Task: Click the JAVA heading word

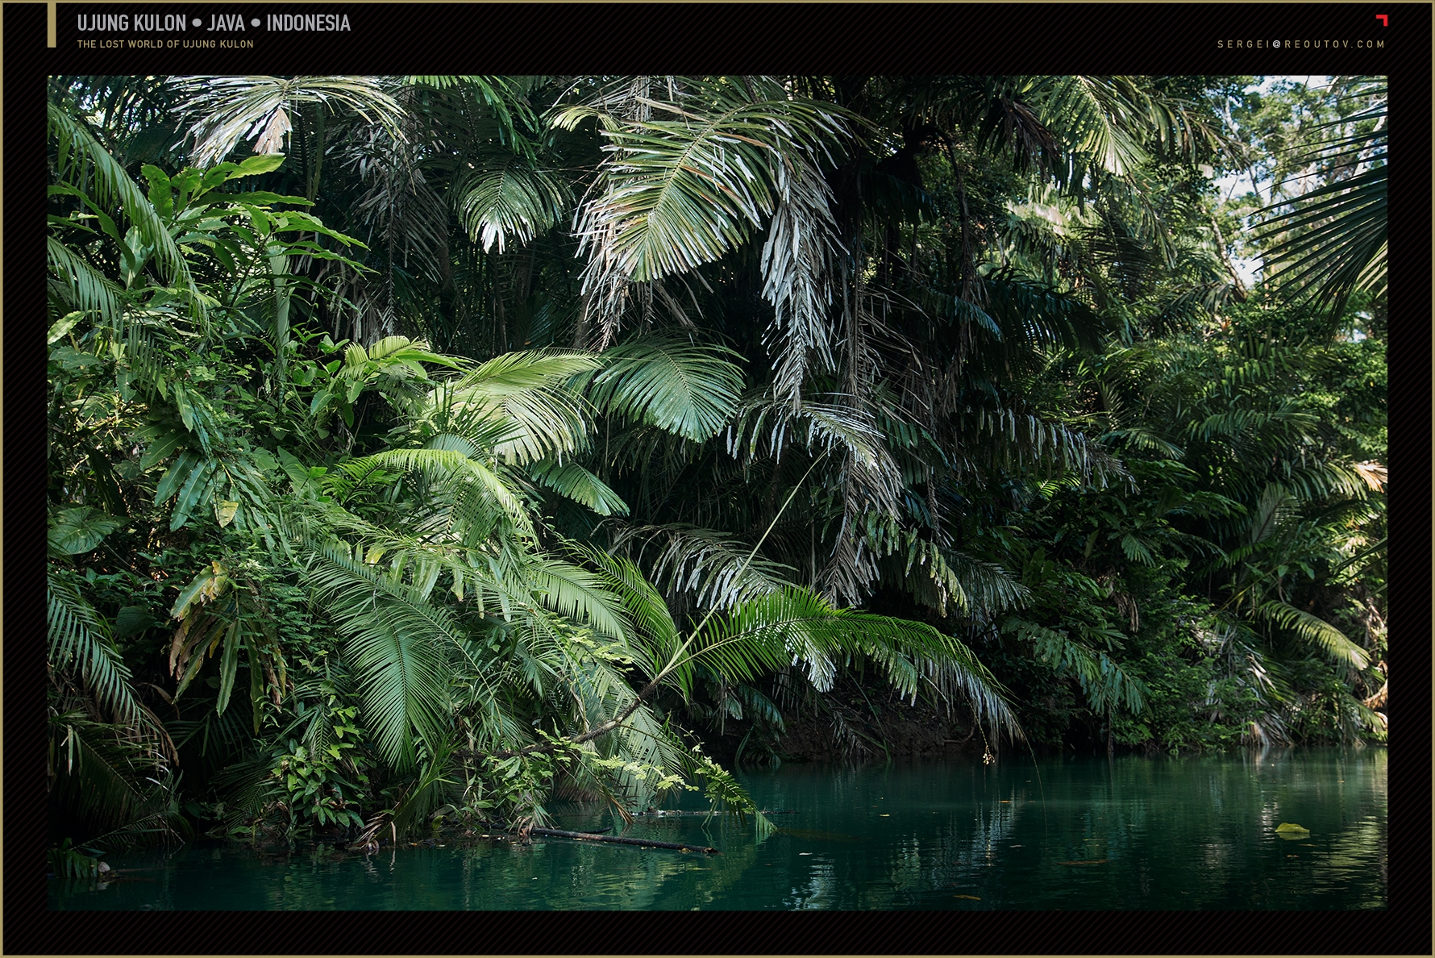Action: (226, 23)
